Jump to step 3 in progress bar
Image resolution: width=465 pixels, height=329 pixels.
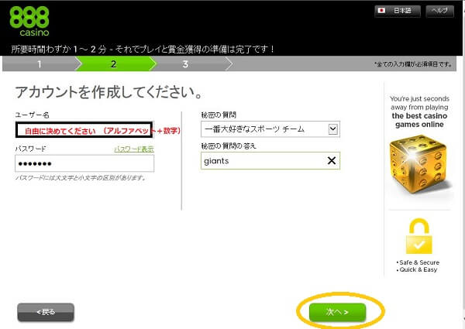click(x=185, y=64)
